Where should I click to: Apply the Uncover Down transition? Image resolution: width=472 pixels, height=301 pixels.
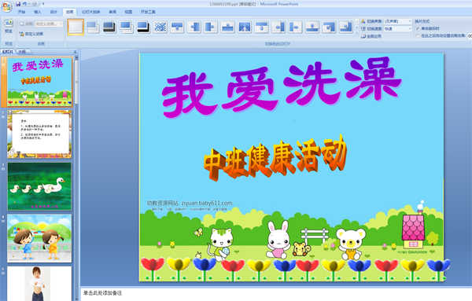(262, 27)
